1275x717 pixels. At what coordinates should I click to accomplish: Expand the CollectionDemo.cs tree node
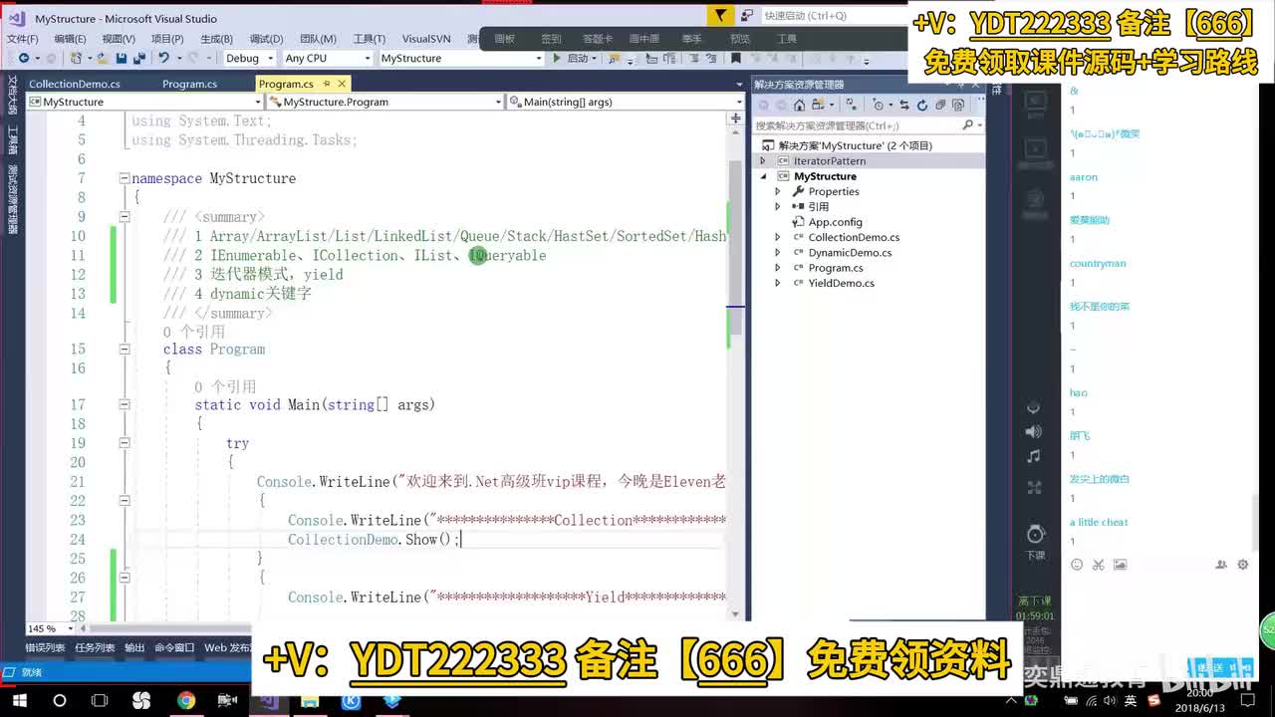point(778,237)
